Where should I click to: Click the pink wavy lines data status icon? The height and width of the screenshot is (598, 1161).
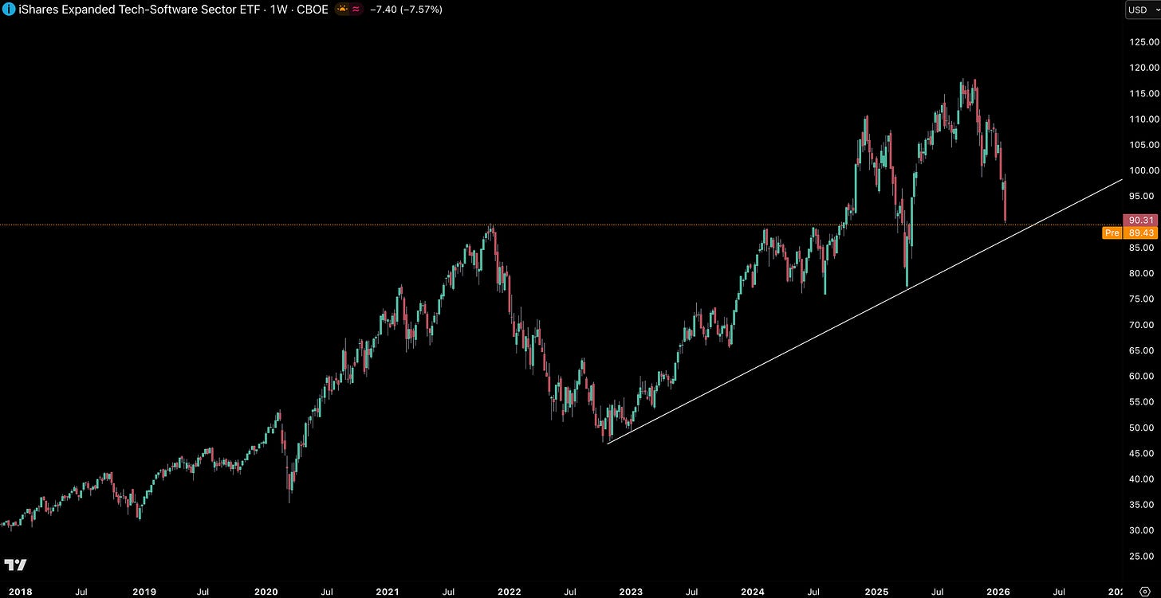click(356, 10)
